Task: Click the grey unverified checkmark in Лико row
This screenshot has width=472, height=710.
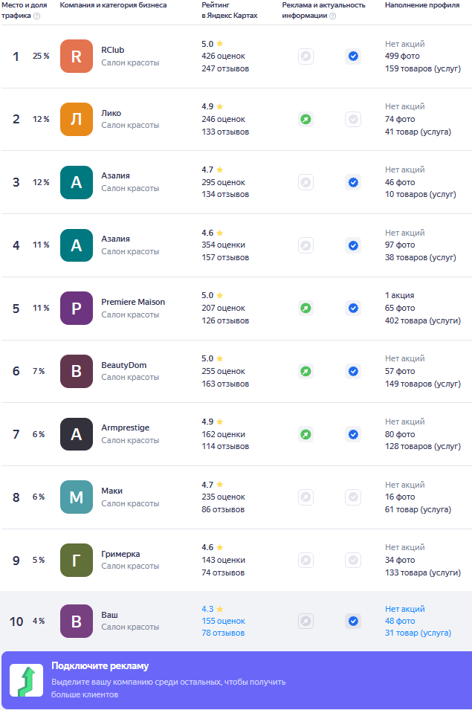Action: pyautogui.click(x=353, y=120)
